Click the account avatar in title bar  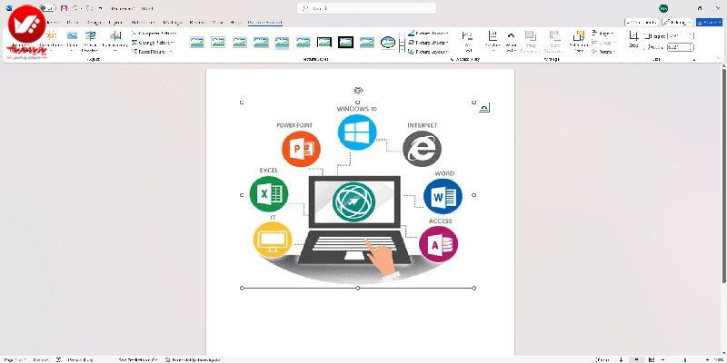(x=663, y=8)
